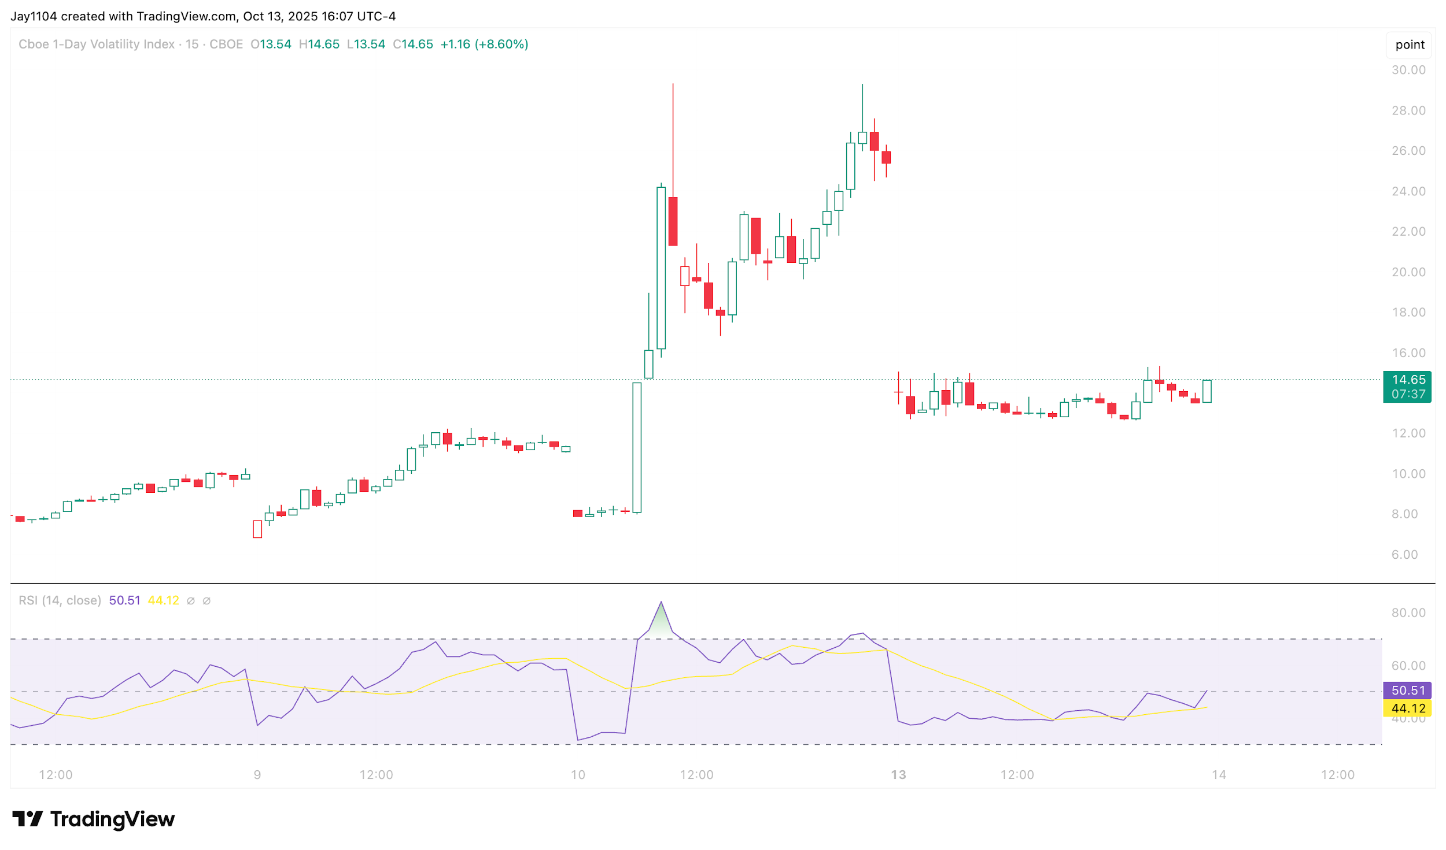The width and height of the screenshot is (1446, 850).
Task: Click the 80.00 RSI scale label
Action: pyautogui.click(x=1408, y=613)
